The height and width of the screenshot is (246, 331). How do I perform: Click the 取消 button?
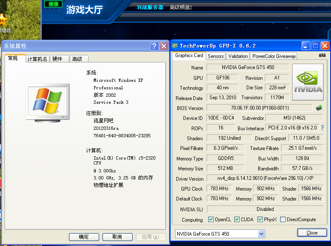pyautogui.click(x=117, y=237)
